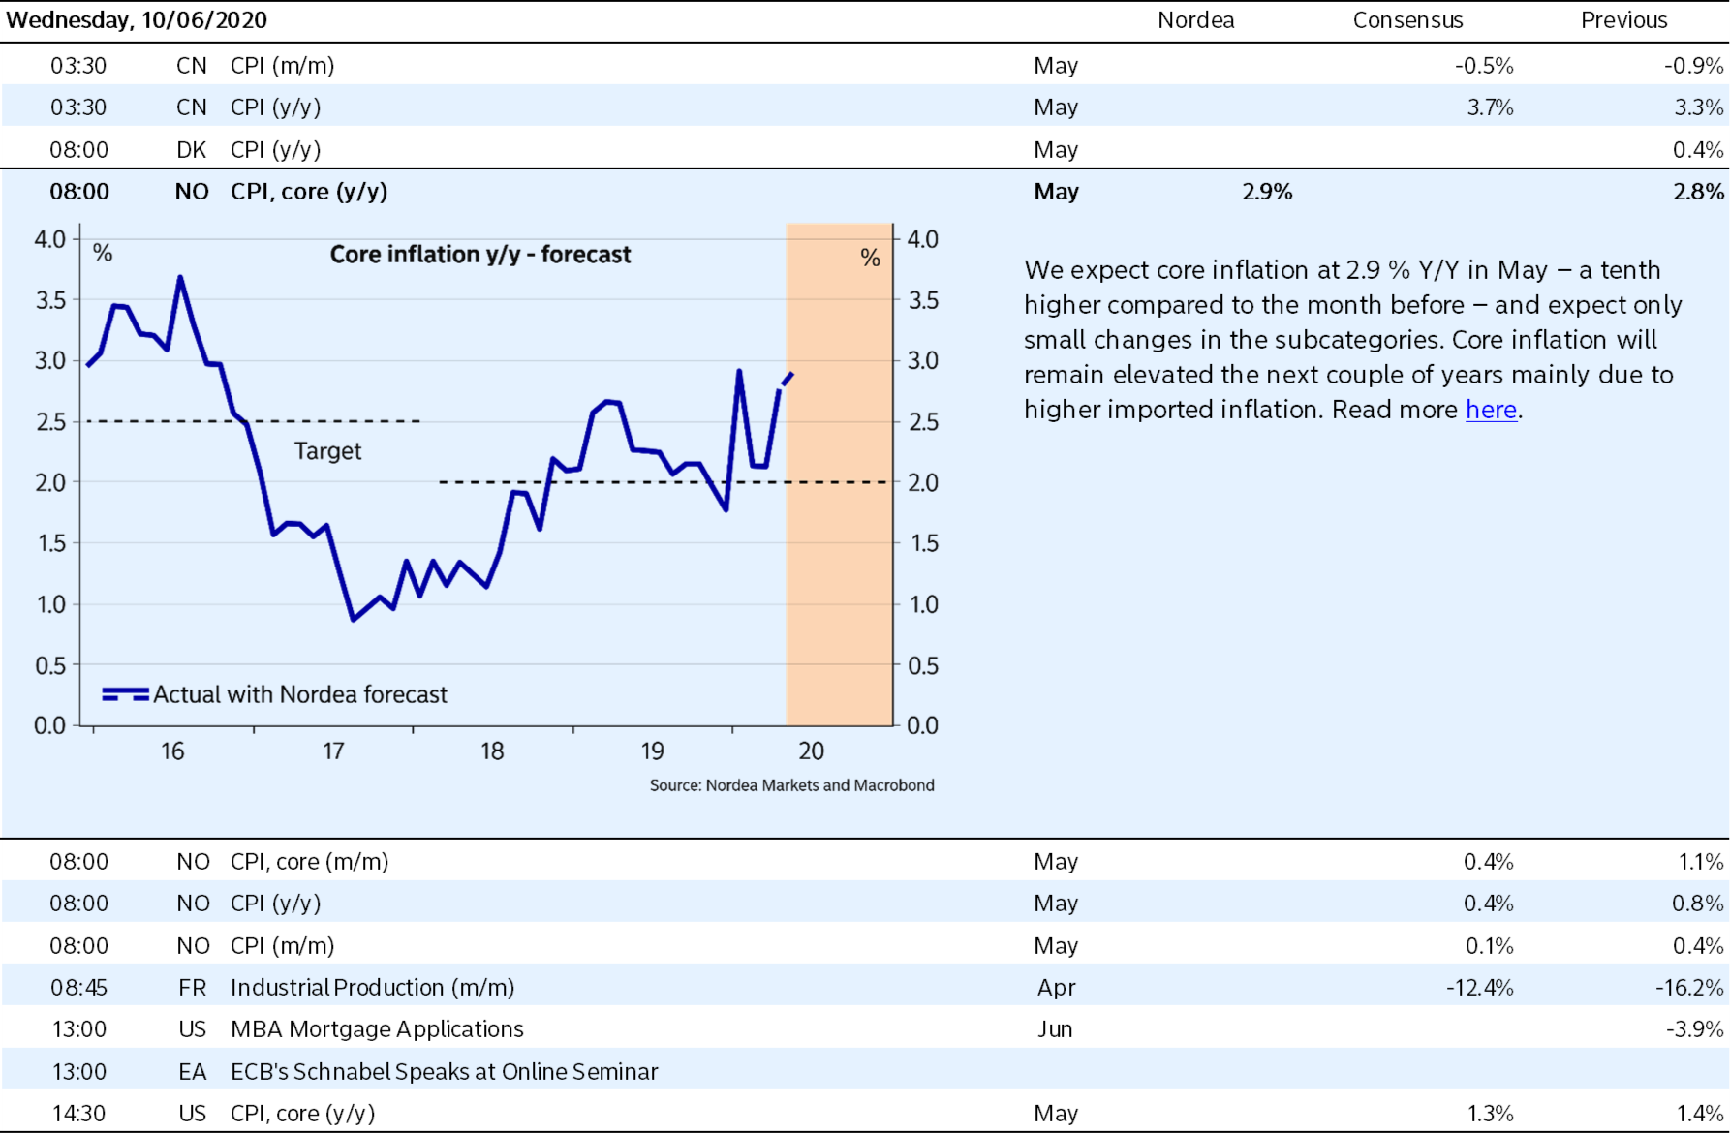The width and height of the screenshot is (1730, 1134).
Task: Open the "here" link in the commentary
Action: coord(1490,410)
